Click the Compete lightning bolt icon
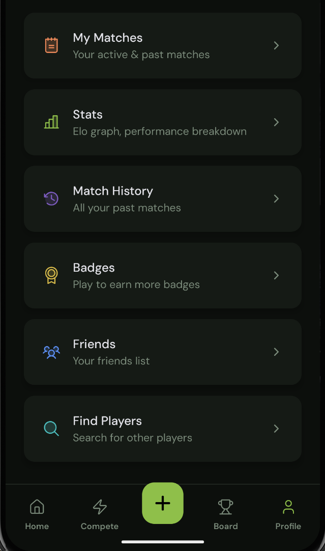 (x=99, y=506)
